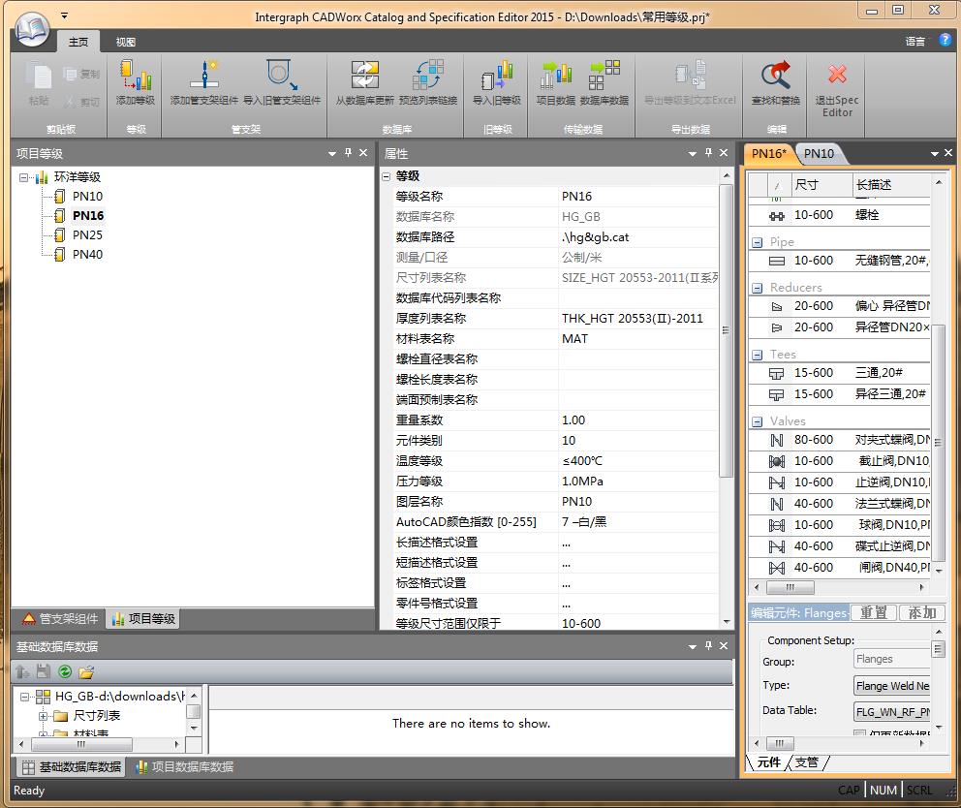Close the 属性 panel

(724, 153)
